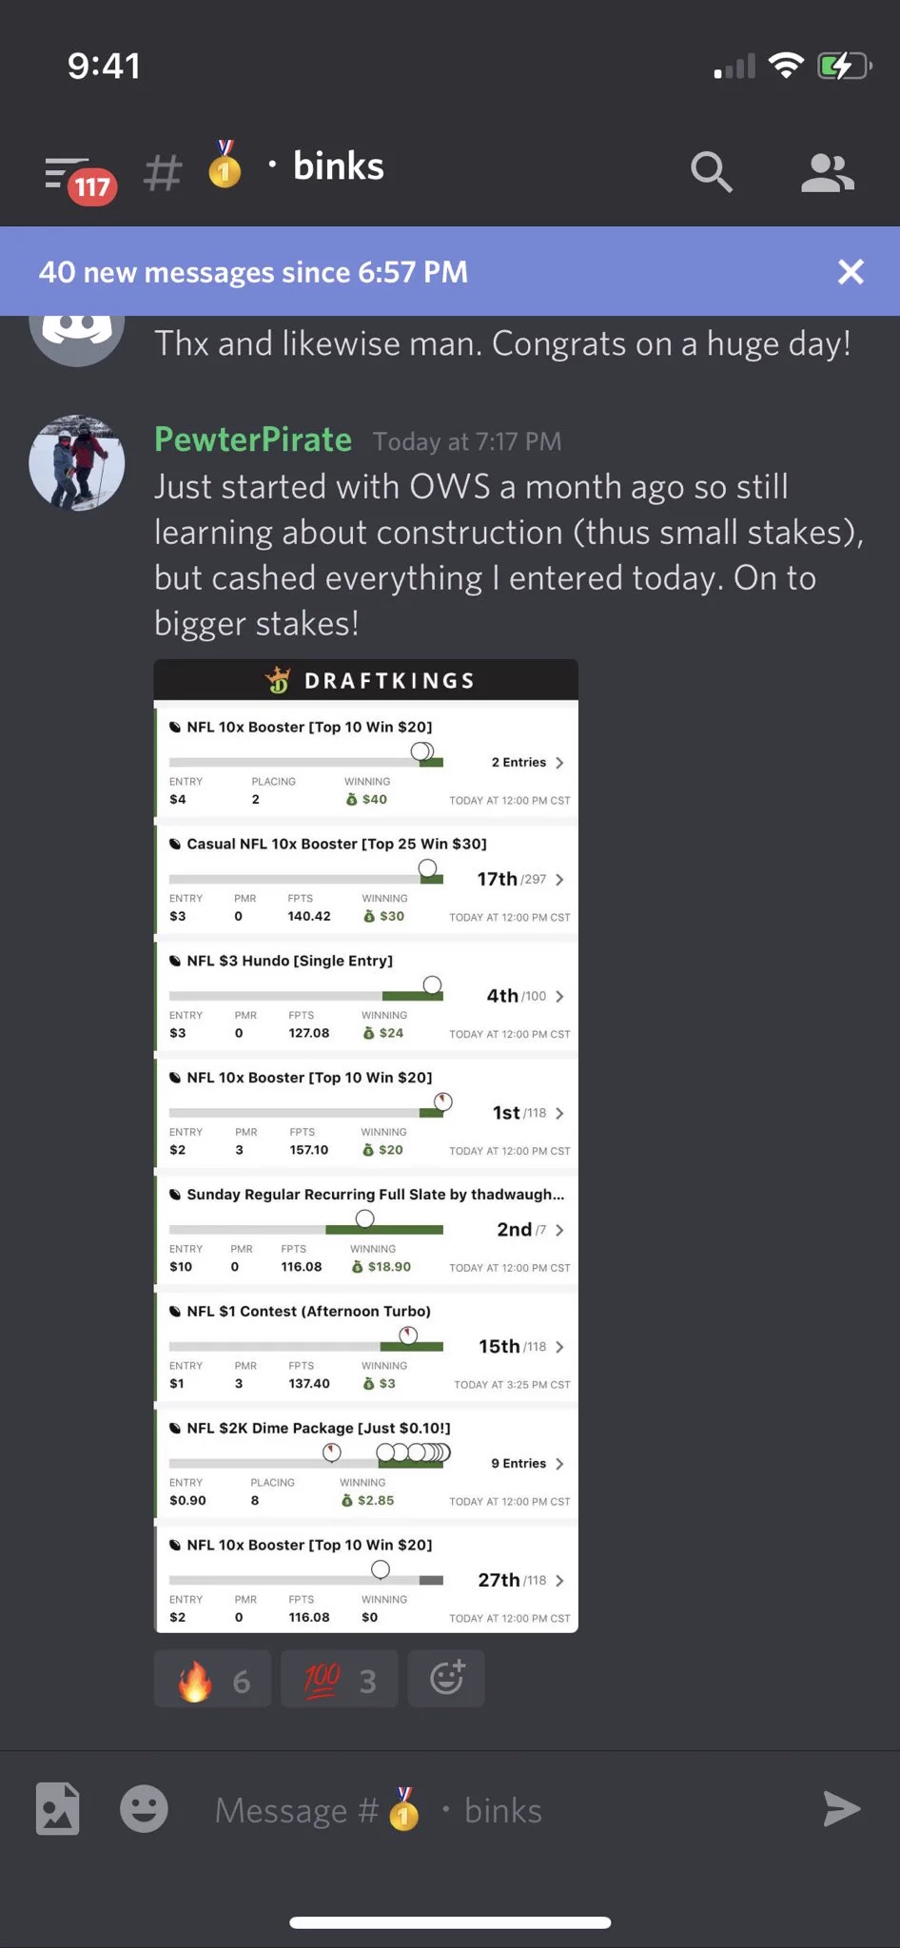Tap the binks channel title
The width and height of the screenshot is (900, 1948).
pyautogui.click(x=339, y=166)
